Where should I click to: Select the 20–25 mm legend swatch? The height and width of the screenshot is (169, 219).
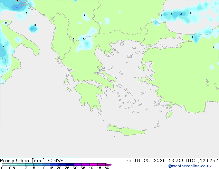coord(62,165)
